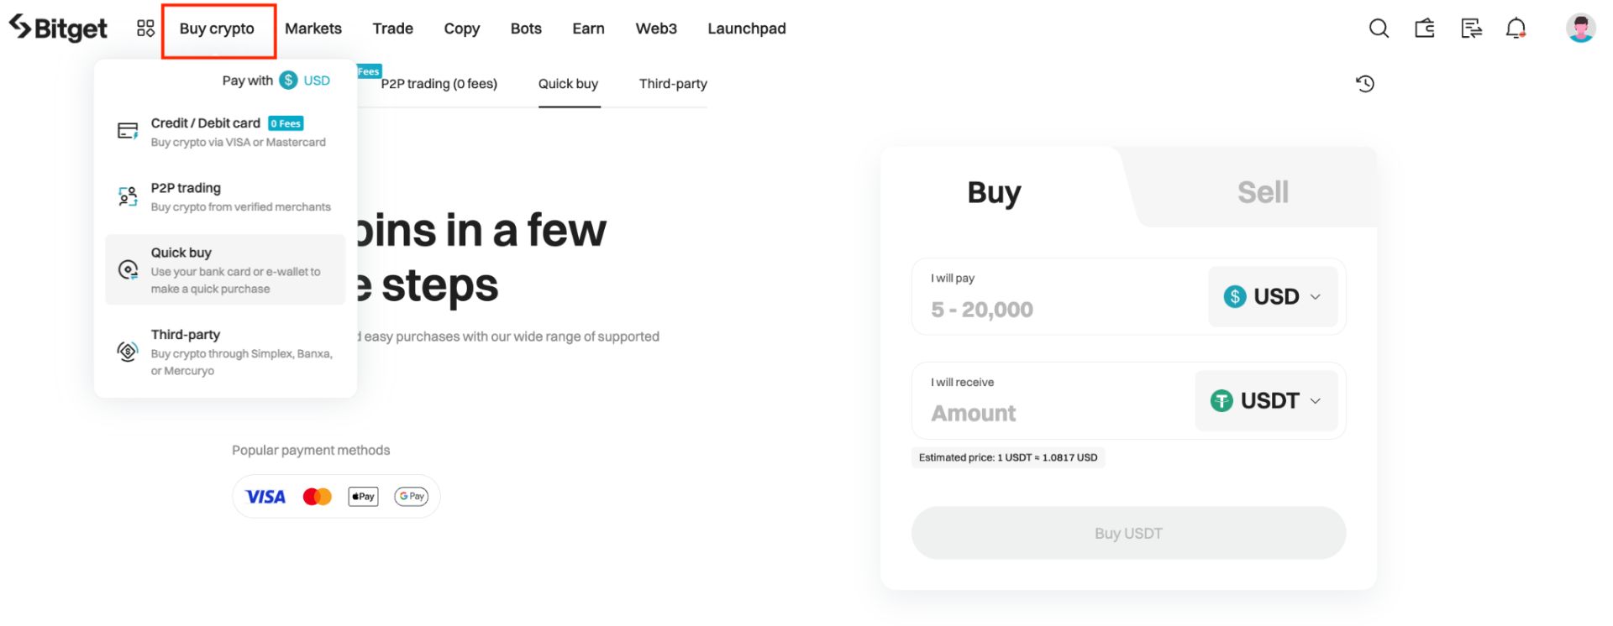Click the green USD dollar icon in Pay with
Viewport: 1613px width, 626px height.
[x=289, y=81]
